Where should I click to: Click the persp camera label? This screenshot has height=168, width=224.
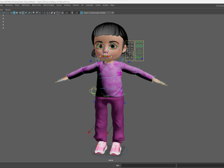click(111, 160)
